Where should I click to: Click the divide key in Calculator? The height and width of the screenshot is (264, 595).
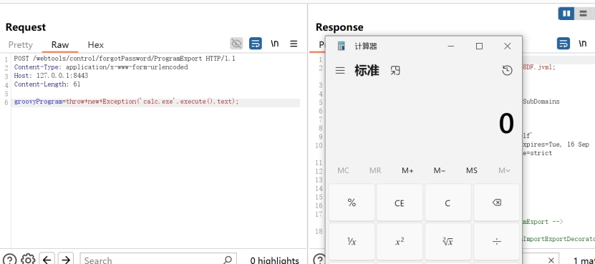(496, 241)
